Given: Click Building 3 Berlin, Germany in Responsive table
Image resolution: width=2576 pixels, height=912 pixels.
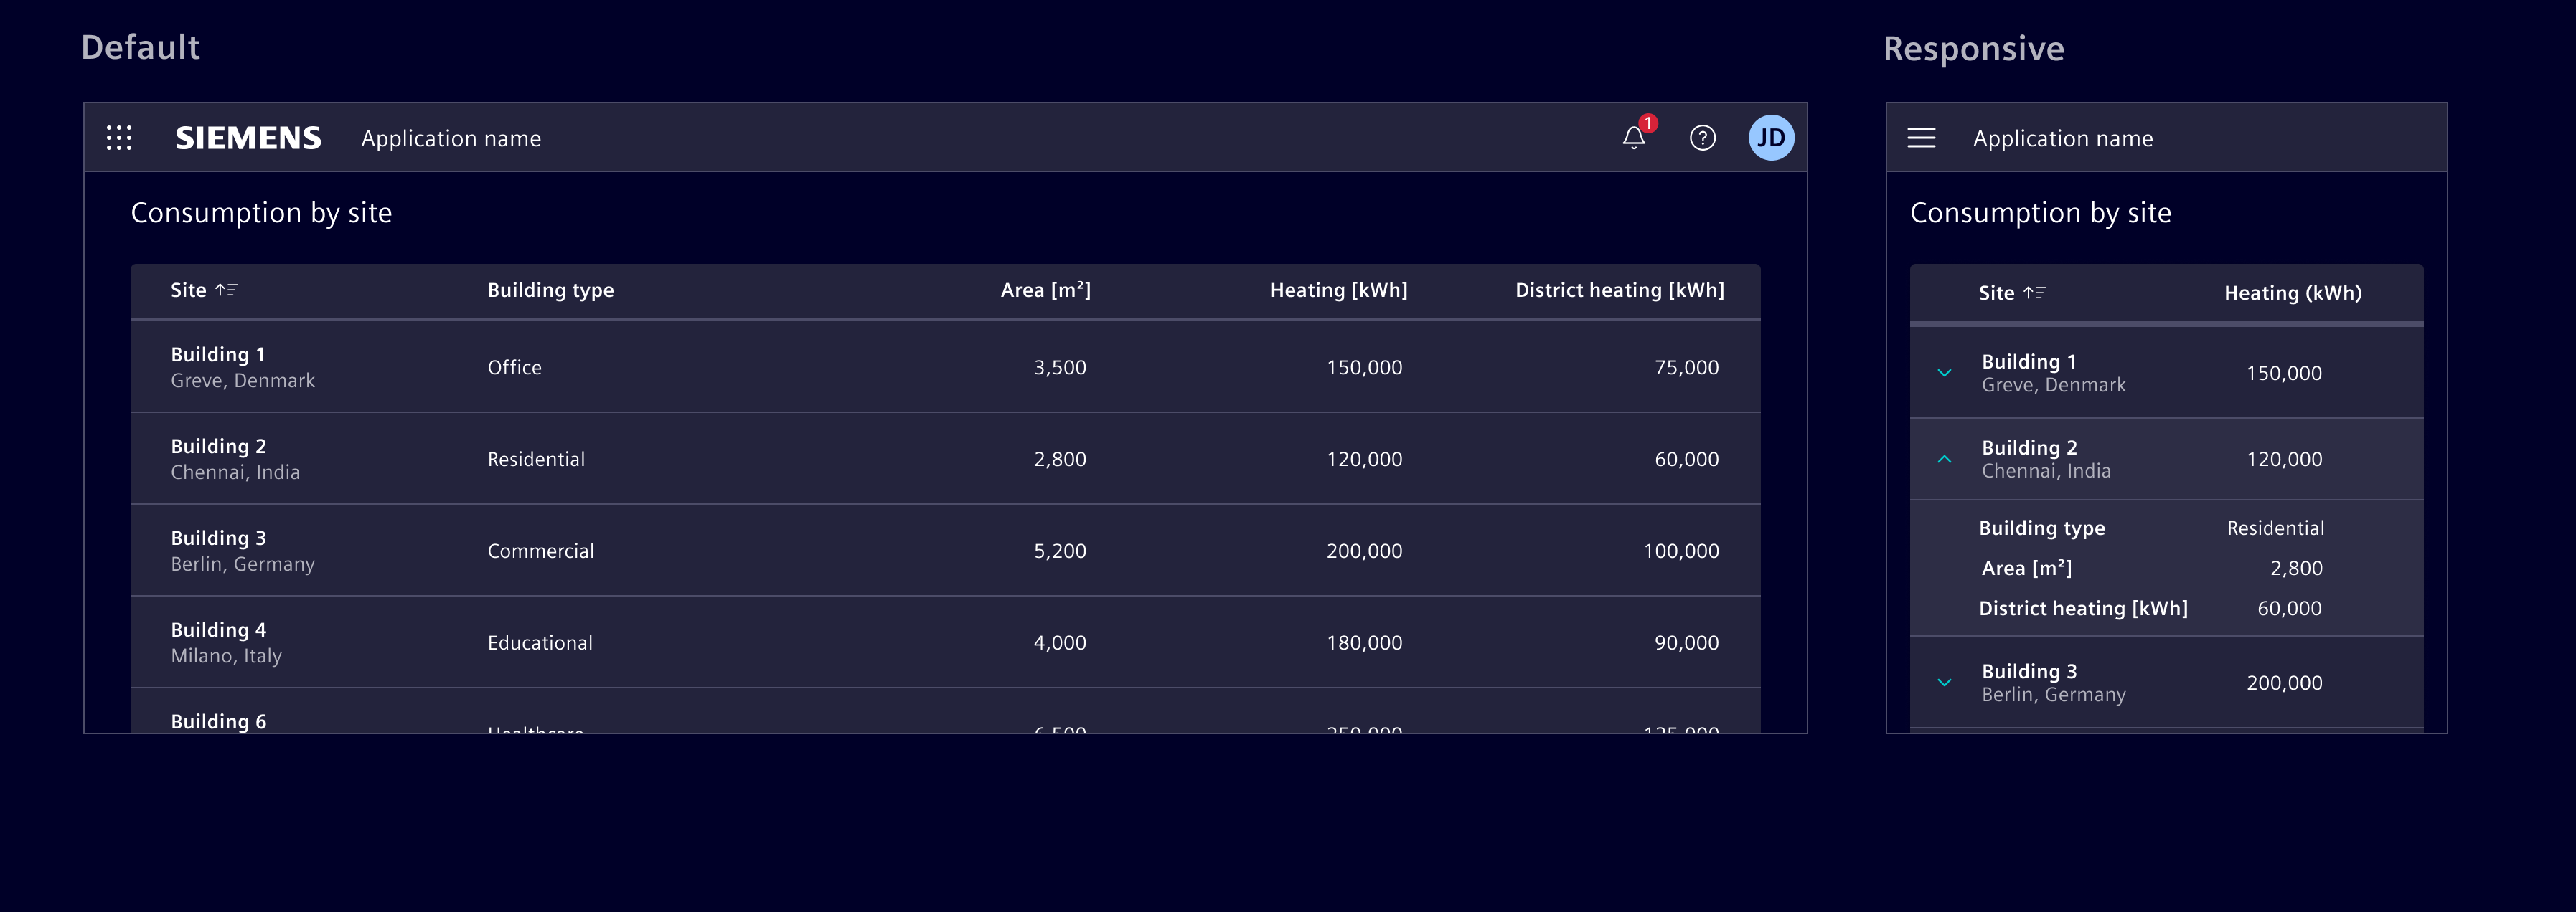Looking at the screenshot, I should pos(2053,683).
